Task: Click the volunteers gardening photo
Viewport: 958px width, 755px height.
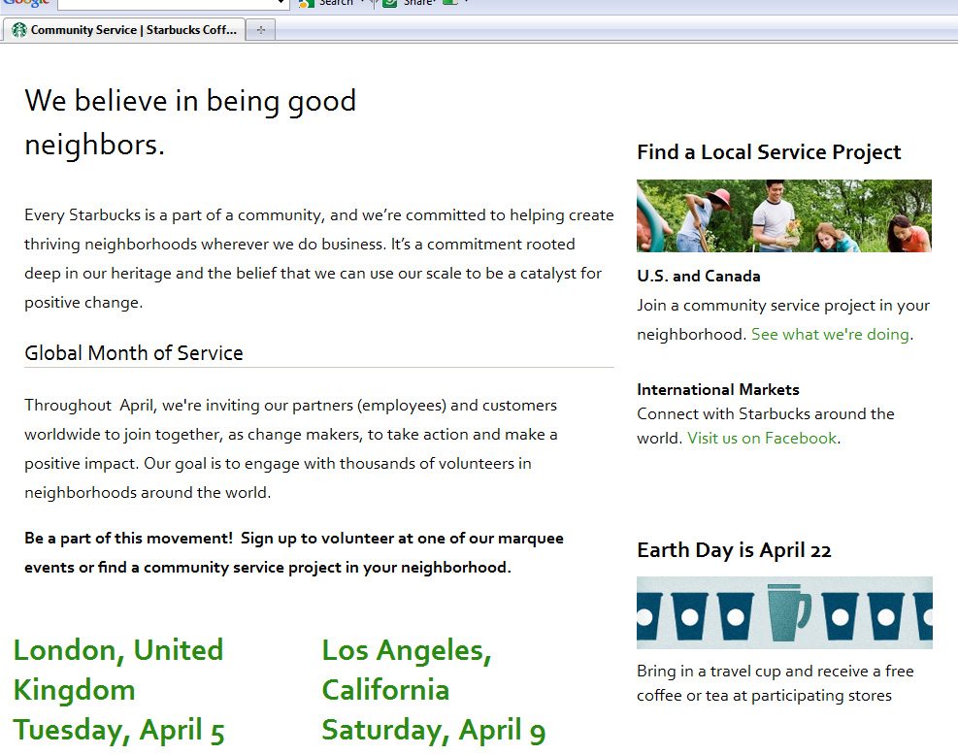Action: [784, 215]
